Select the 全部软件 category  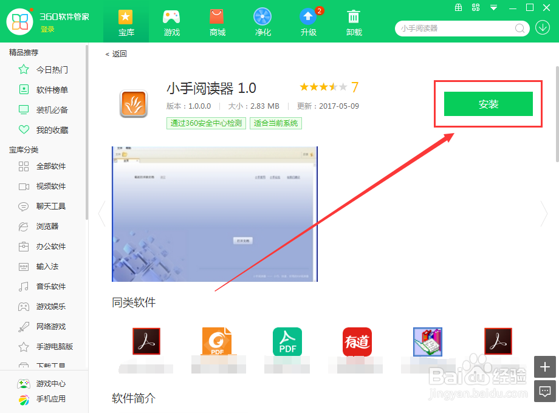pyautogui.click(x=43, y=166)
